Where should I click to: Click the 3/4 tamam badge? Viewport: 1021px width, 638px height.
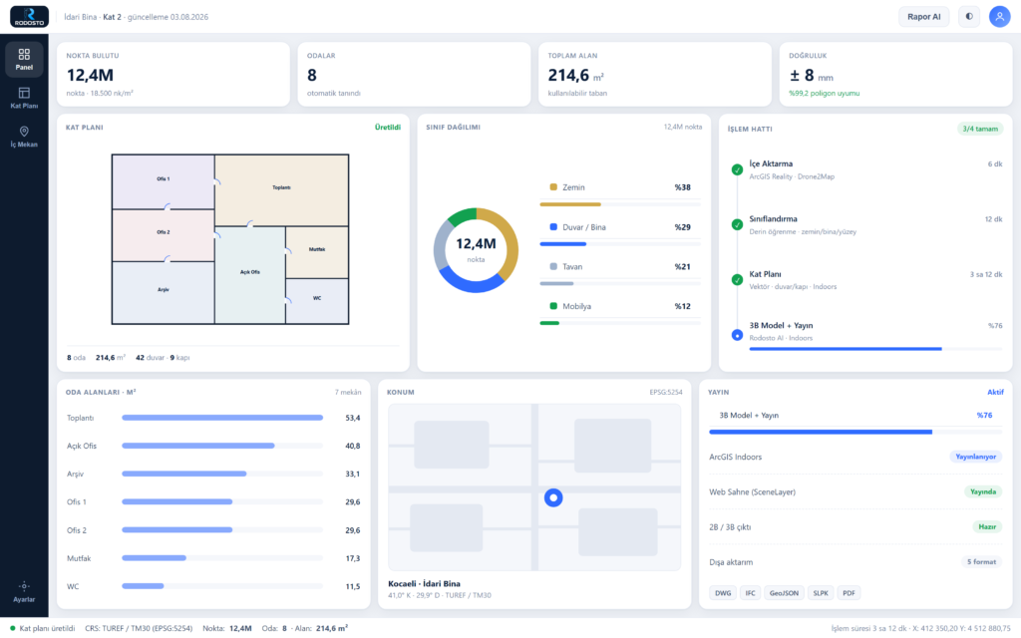pyautogui.click(x=980, y=129)
